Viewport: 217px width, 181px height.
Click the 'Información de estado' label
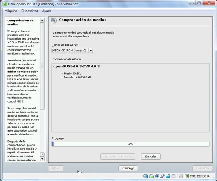click(x=66, y=59)
